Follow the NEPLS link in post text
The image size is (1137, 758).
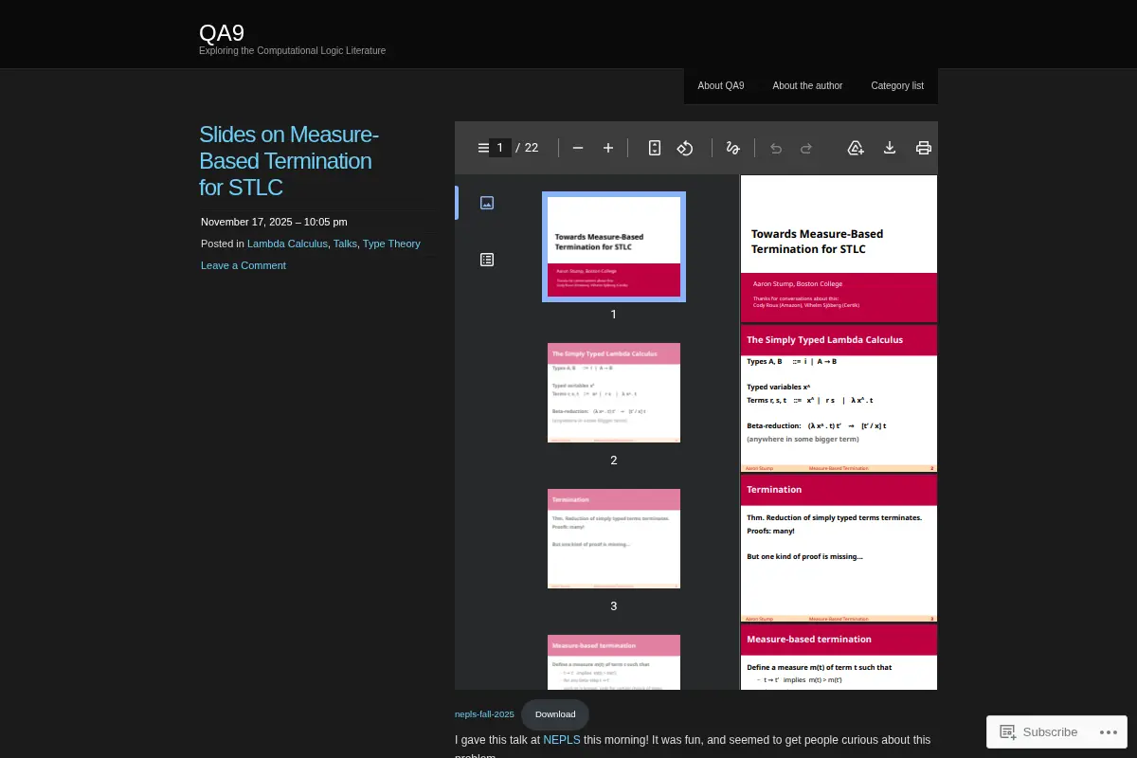(562, 740)
